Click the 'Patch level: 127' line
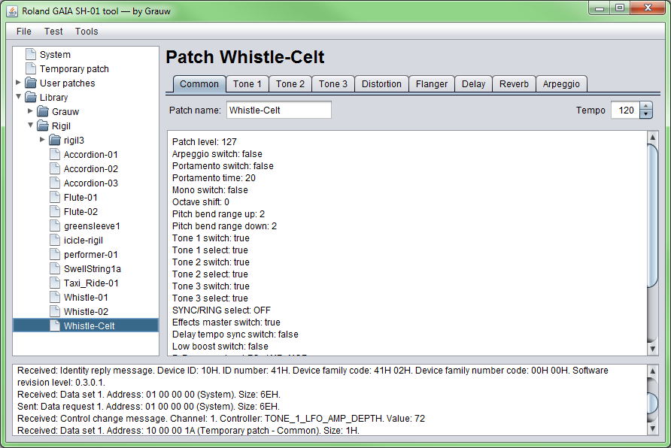The width and height of the screenshot is (671, 448). pyautogui.click(x=204, y=141)
